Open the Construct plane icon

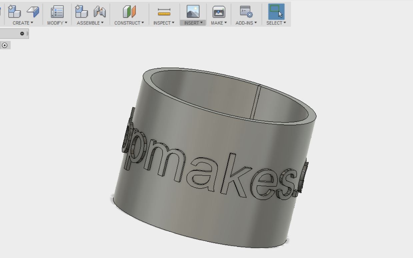pos(129,10)
